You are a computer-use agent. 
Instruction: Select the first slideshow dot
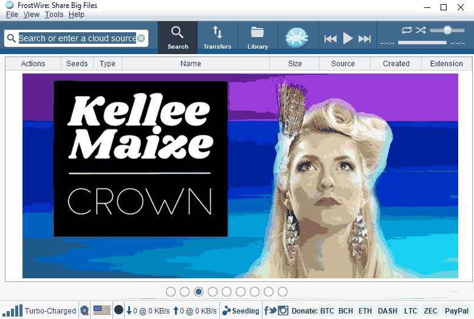(171, 292)
